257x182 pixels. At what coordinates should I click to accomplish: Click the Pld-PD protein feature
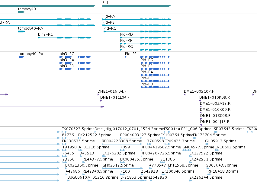click(155, 87)
